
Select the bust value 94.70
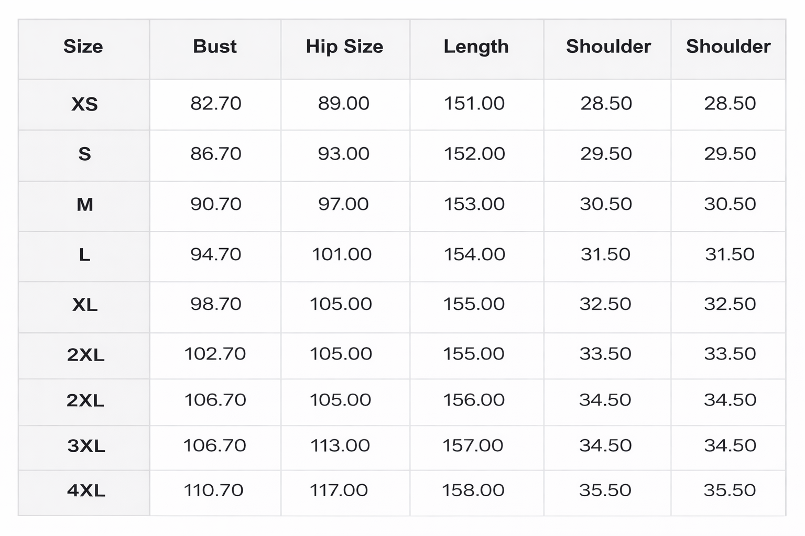[215, 254]
